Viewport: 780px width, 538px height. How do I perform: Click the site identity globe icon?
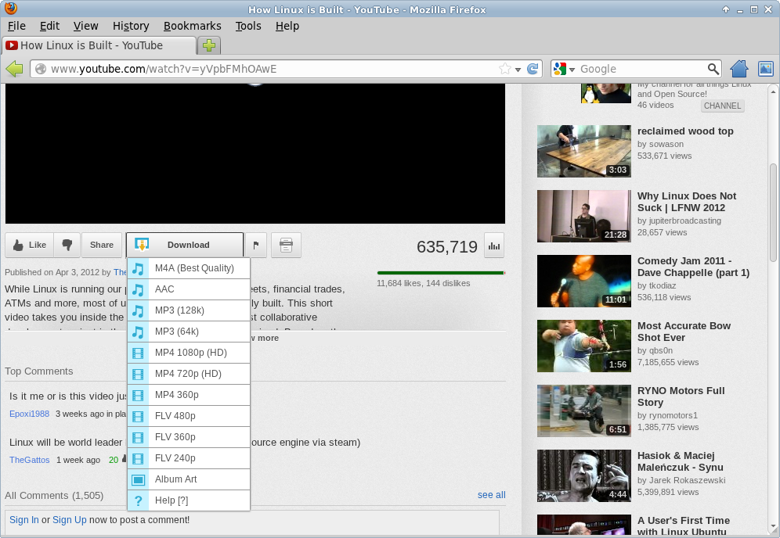tap(41, 69)
